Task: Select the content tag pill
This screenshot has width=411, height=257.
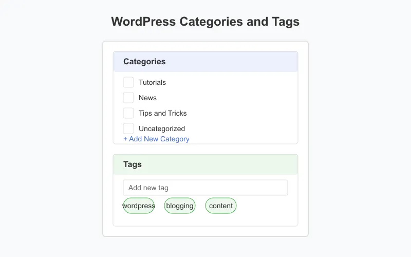Action: 221,206
